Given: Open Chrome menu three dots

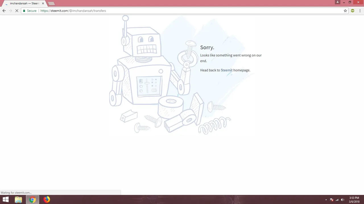Looking at the screenshot, I should click(x=360, y=11).
